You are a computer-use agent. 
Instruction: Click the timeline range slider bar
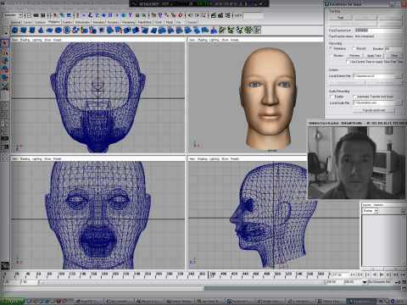pyautogui.click(x=181, y=282)
